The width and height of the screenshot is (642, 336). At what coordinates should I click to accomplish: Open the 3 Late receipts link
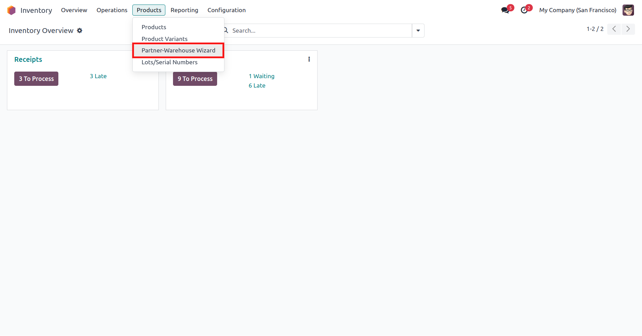(98, 76)
